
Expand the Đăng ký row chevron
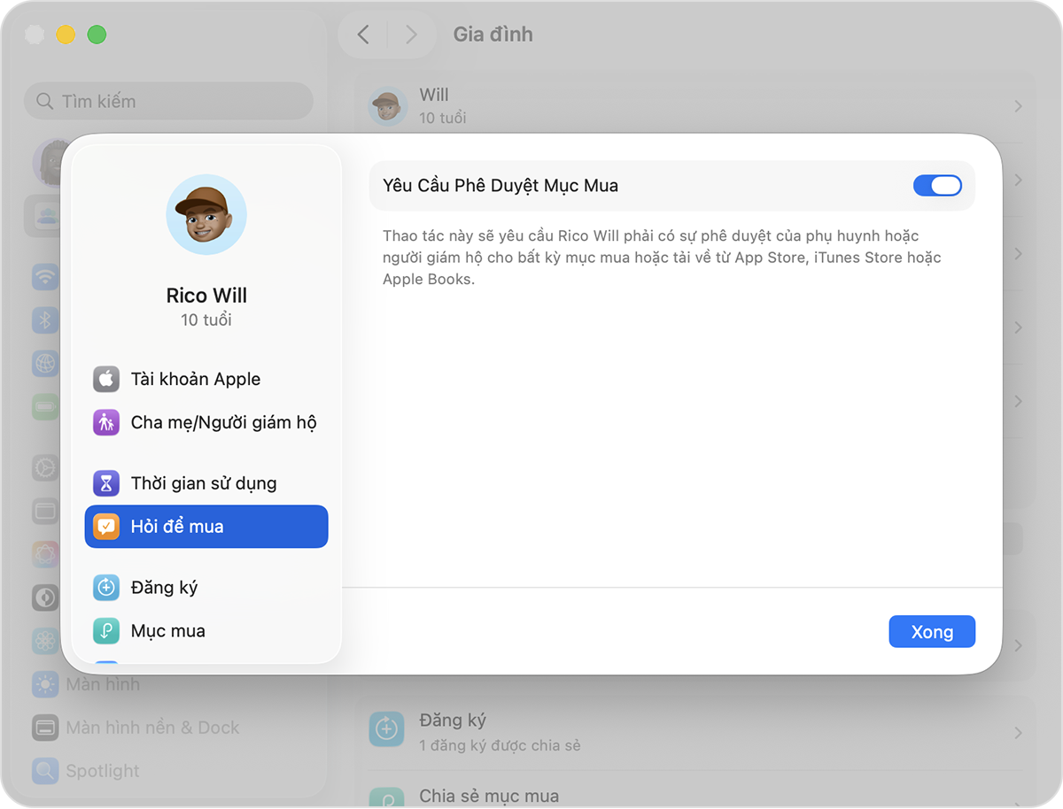(1018, 732)
